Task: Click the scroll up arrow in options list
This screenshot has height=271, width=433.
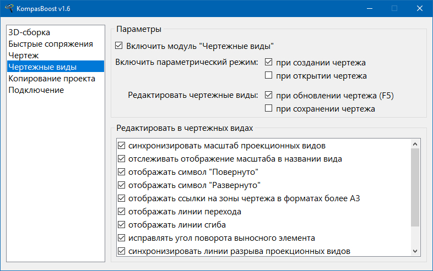Action: 415,144
